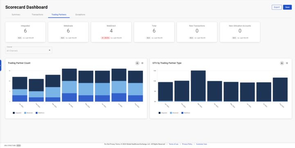Click the red -33.0% change badge
Viewport: 295px width, 148px height.
click(106, 38)
